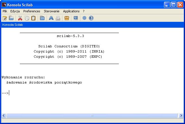The image size is (185, 124).
Task: Click the 'Wykonanie rozruchu:' text
Action: [23, 77]
